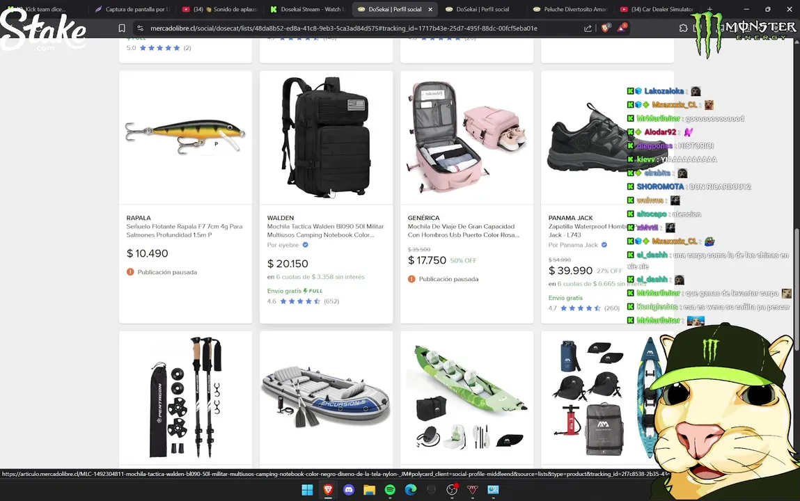Open the Brave Rewards triangle icon
This screenshot has height=501, width=800.
622,28
